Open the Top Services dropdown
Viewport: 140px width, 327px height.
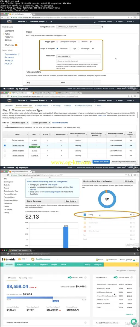[x=101, y=278]
